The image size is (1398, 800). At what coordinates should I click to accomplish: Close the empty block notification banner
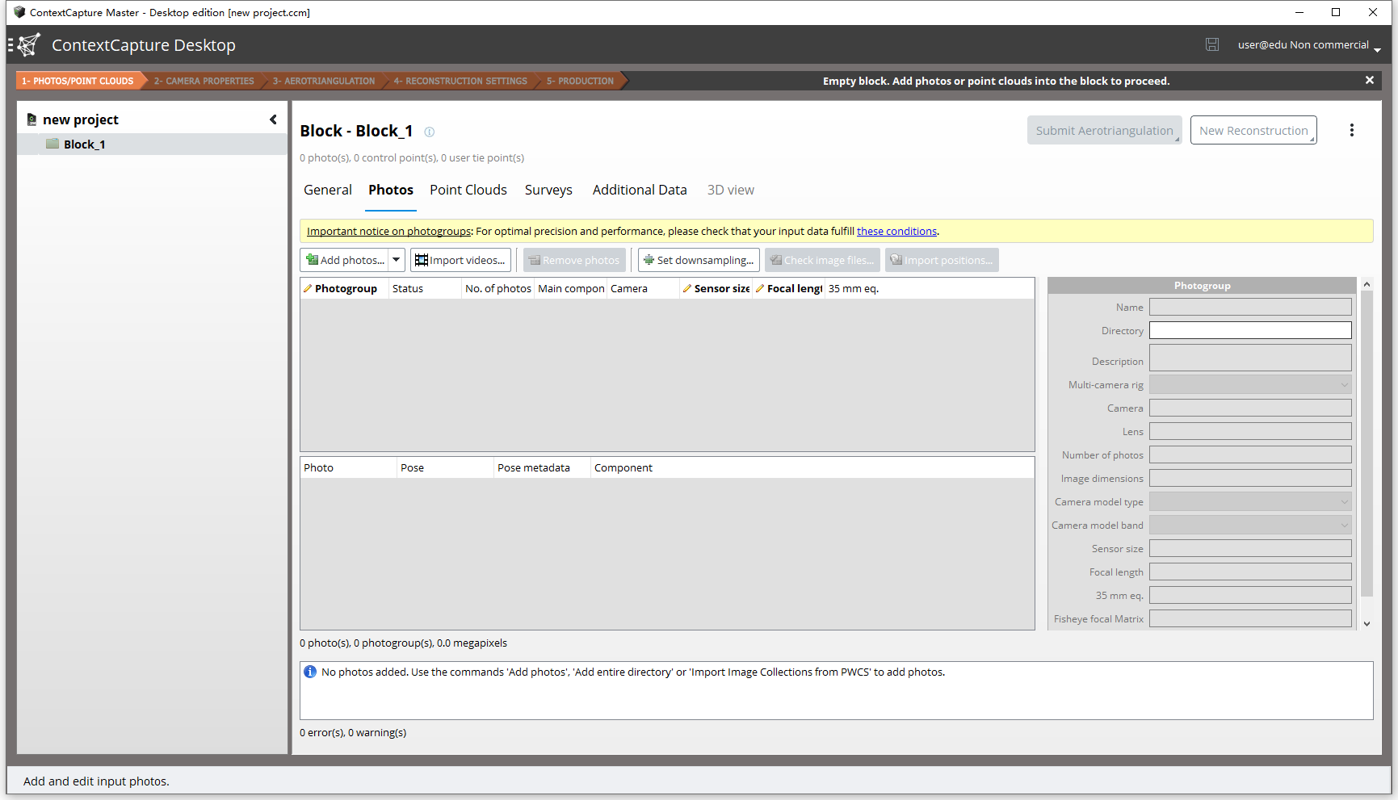point(1370,80)
